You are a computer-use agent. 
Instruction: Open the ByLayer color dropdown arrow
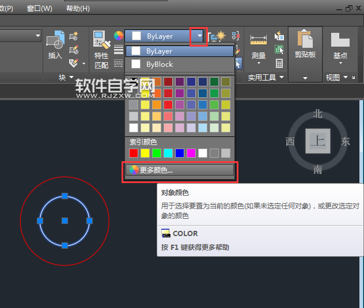199,36
